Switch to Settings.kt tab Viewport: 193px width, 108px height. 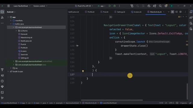(x=120, y=12)
